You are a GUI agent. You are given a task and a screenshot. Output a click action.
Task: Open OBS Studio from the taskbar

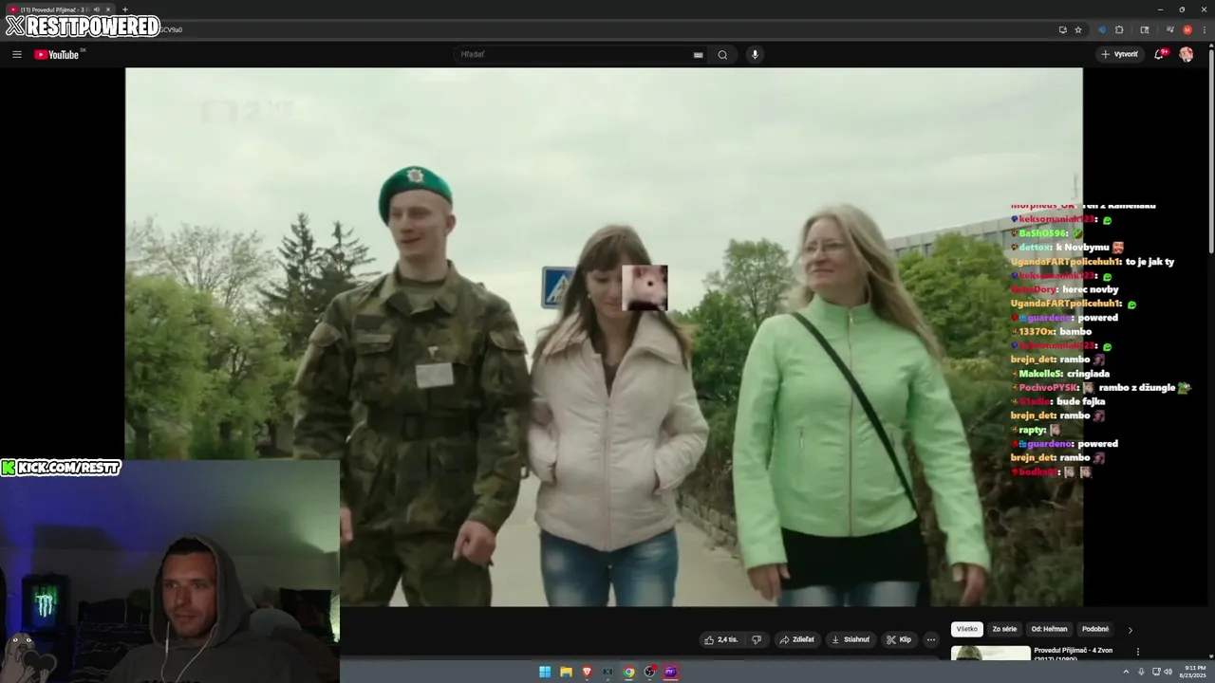[x=649, y=672]
